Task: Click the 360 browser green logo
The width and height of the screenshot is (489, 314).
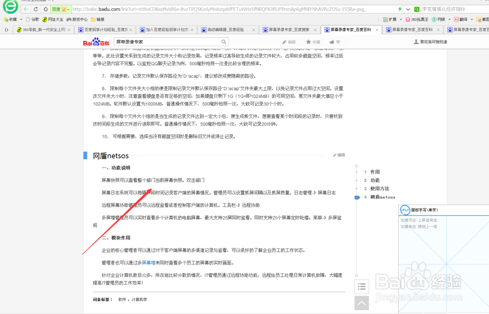Action: pyautogui.click(x=10, y=6)
